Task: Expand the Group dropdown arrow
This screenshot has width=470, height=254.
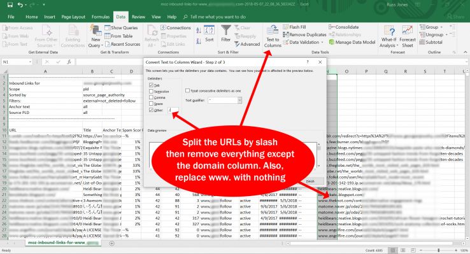Action: pyautogui.click(x=441, y=27)
